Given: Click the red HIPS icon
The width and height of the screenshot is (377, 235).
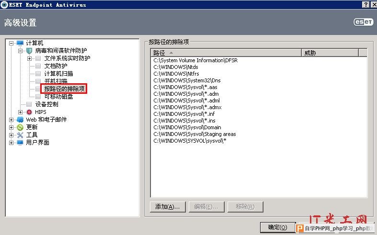Looking at the screenshot, I should tap(29, 112).
